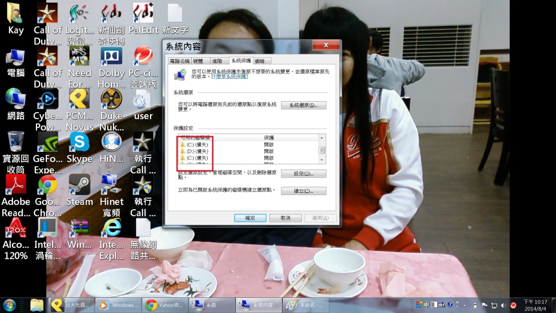This screenshot has width=556, height=313.
Task: Open the volume speaker tray icon
Action: pyautogui.click(x=503, y=305)
